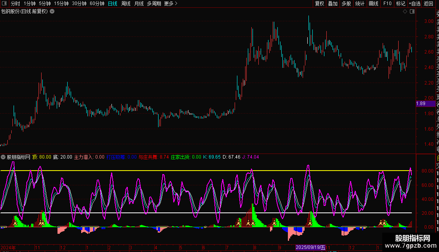Click the diamond icon above price axis
This screenshot has width=439, height=252.
point(405,12)
